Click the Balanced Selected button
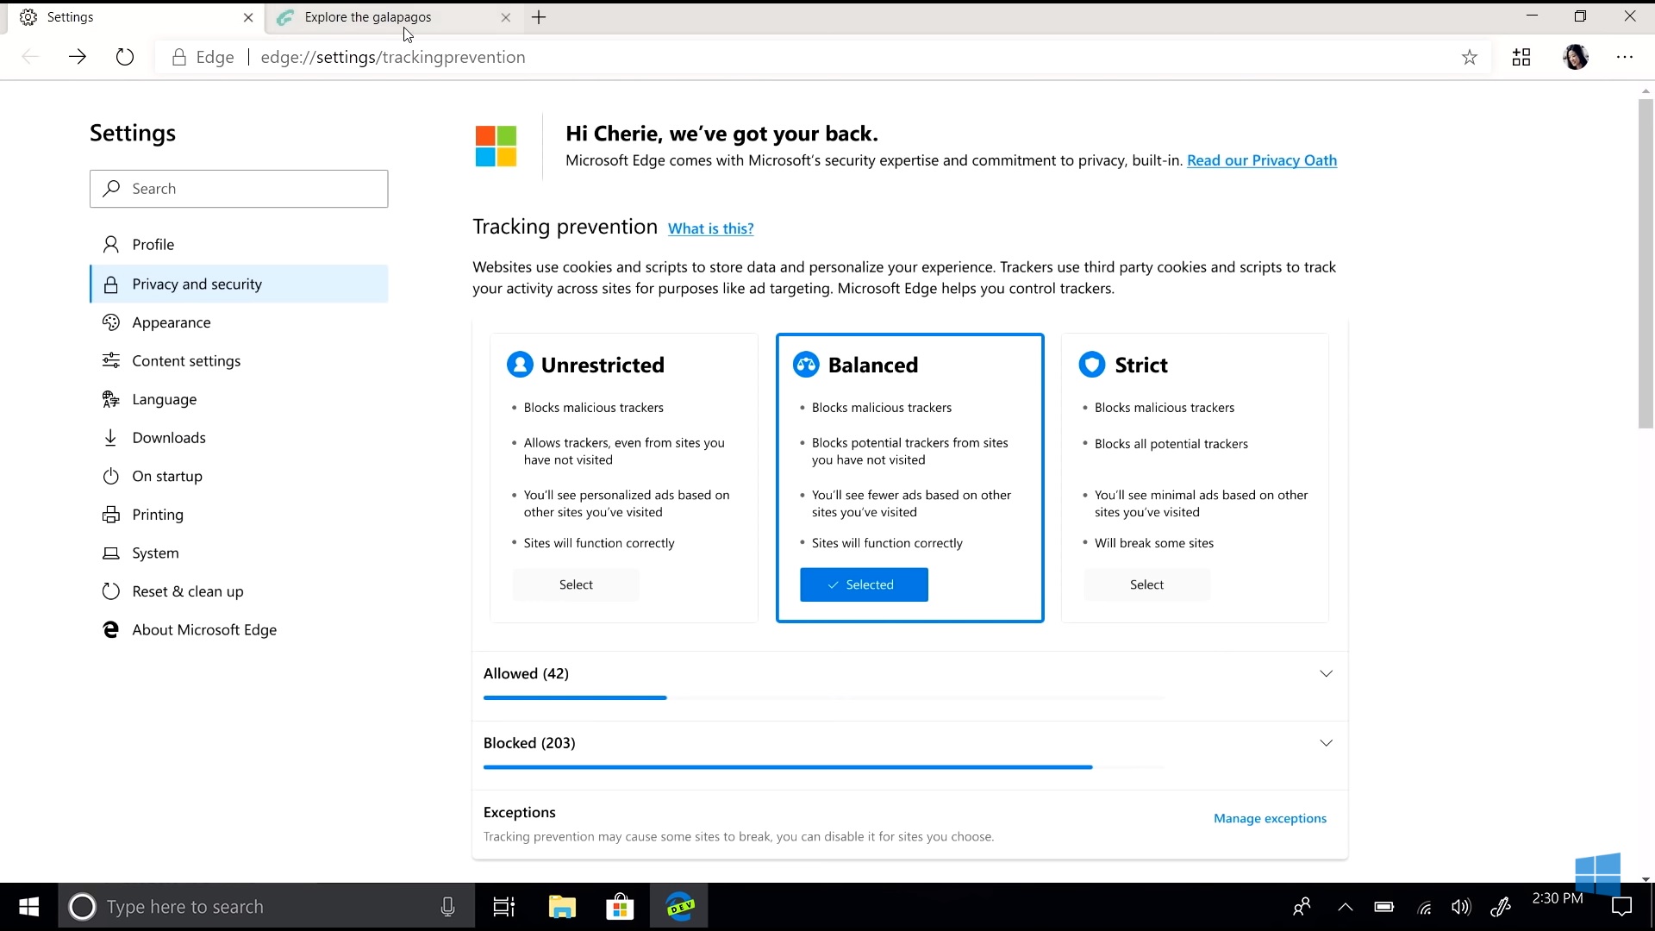Screen dimensions: 1655x931 click(x=864, y=584)
